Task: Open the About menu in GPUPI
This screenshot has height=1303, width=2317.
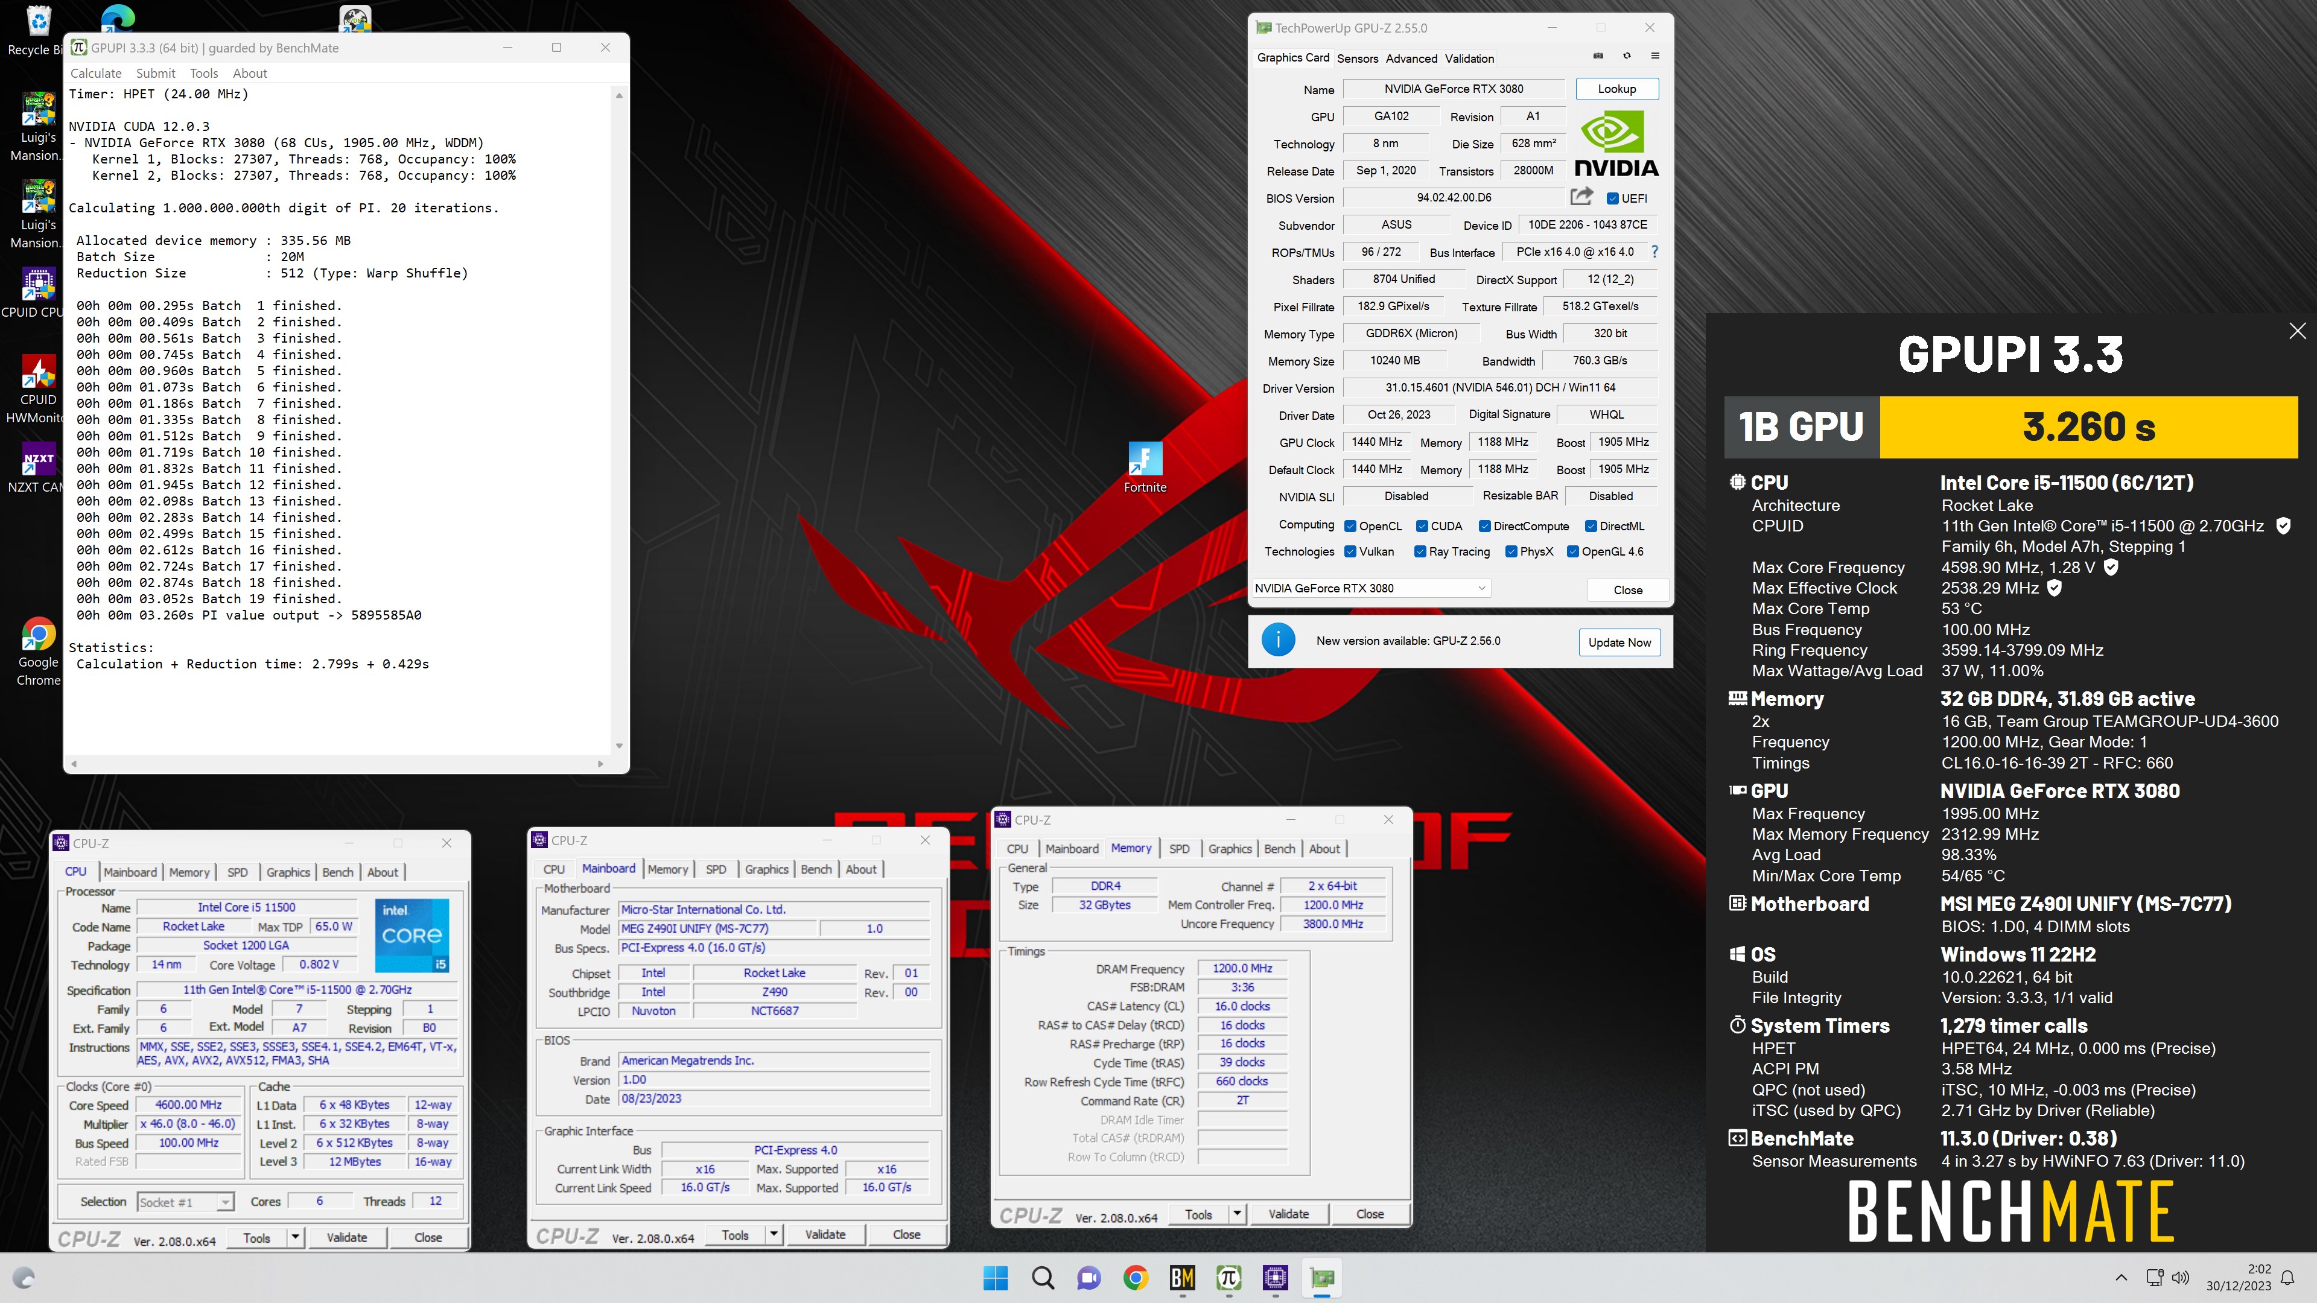Action: click(249, 74)
